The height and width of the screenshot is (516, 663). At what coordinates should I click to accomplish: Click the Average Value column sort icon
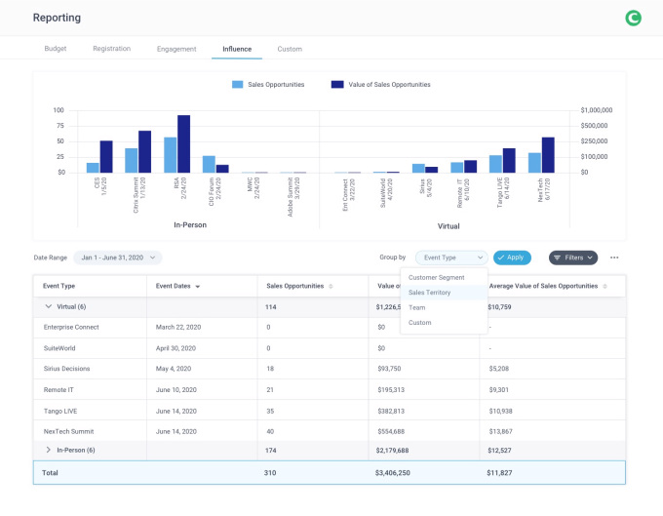[605, 287]
